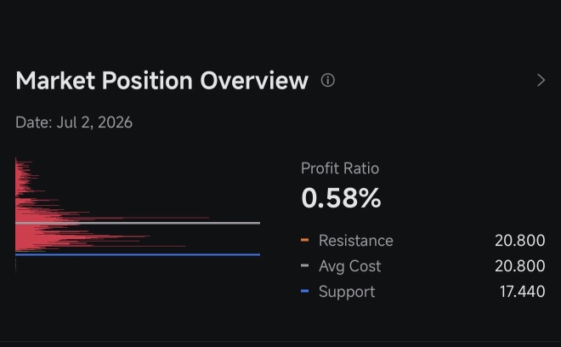The width and height of the screenshot is (561, 347).
Task: Click the Avg Cost value 20.800
Action: click(520, 265)
